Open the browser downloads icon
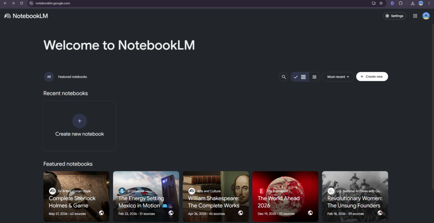434x223 pixels. [413, 3]
